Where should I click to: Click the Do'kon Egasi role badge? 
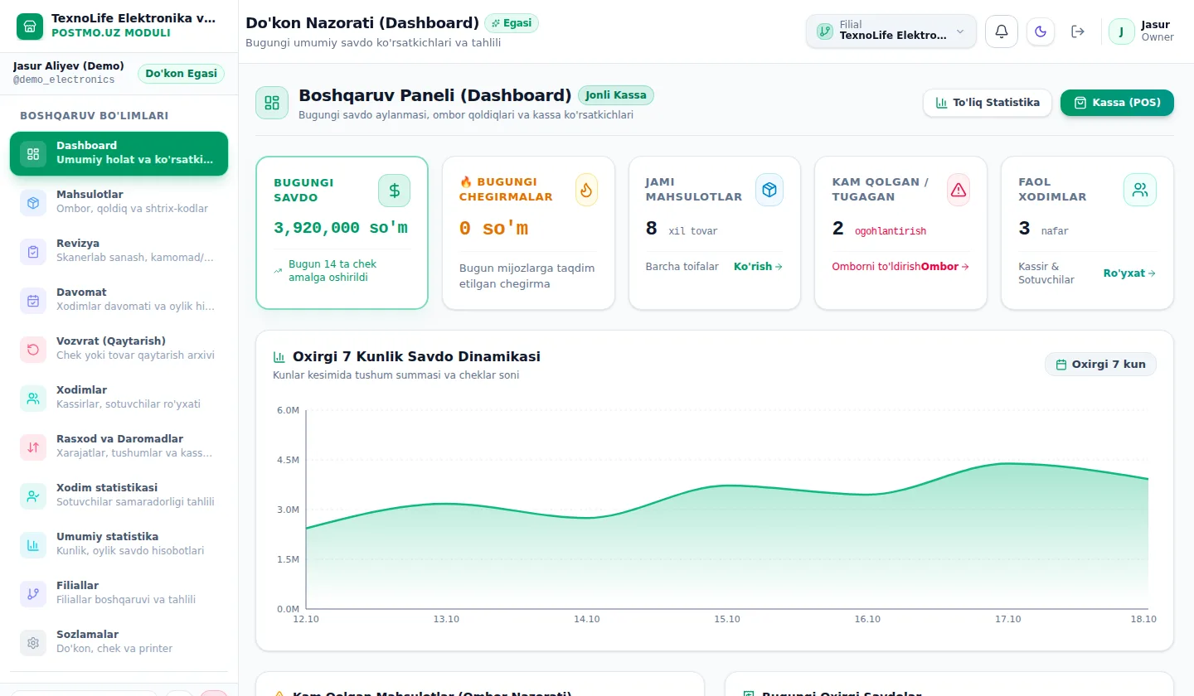pos(182,74)
